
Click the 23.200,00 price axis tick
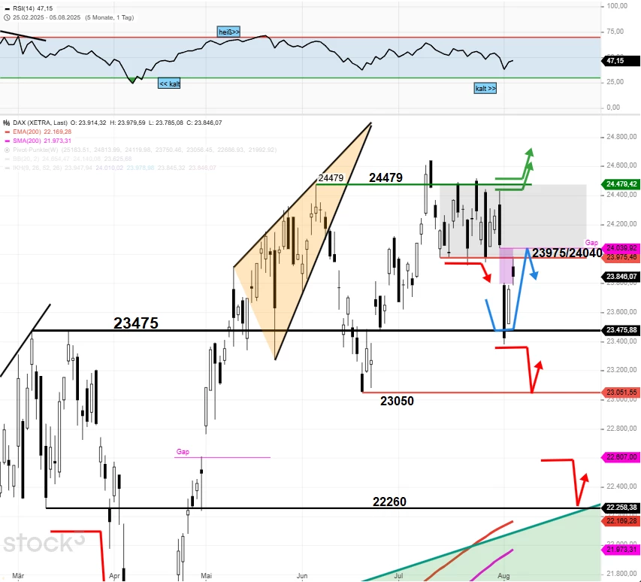(621, 370)
